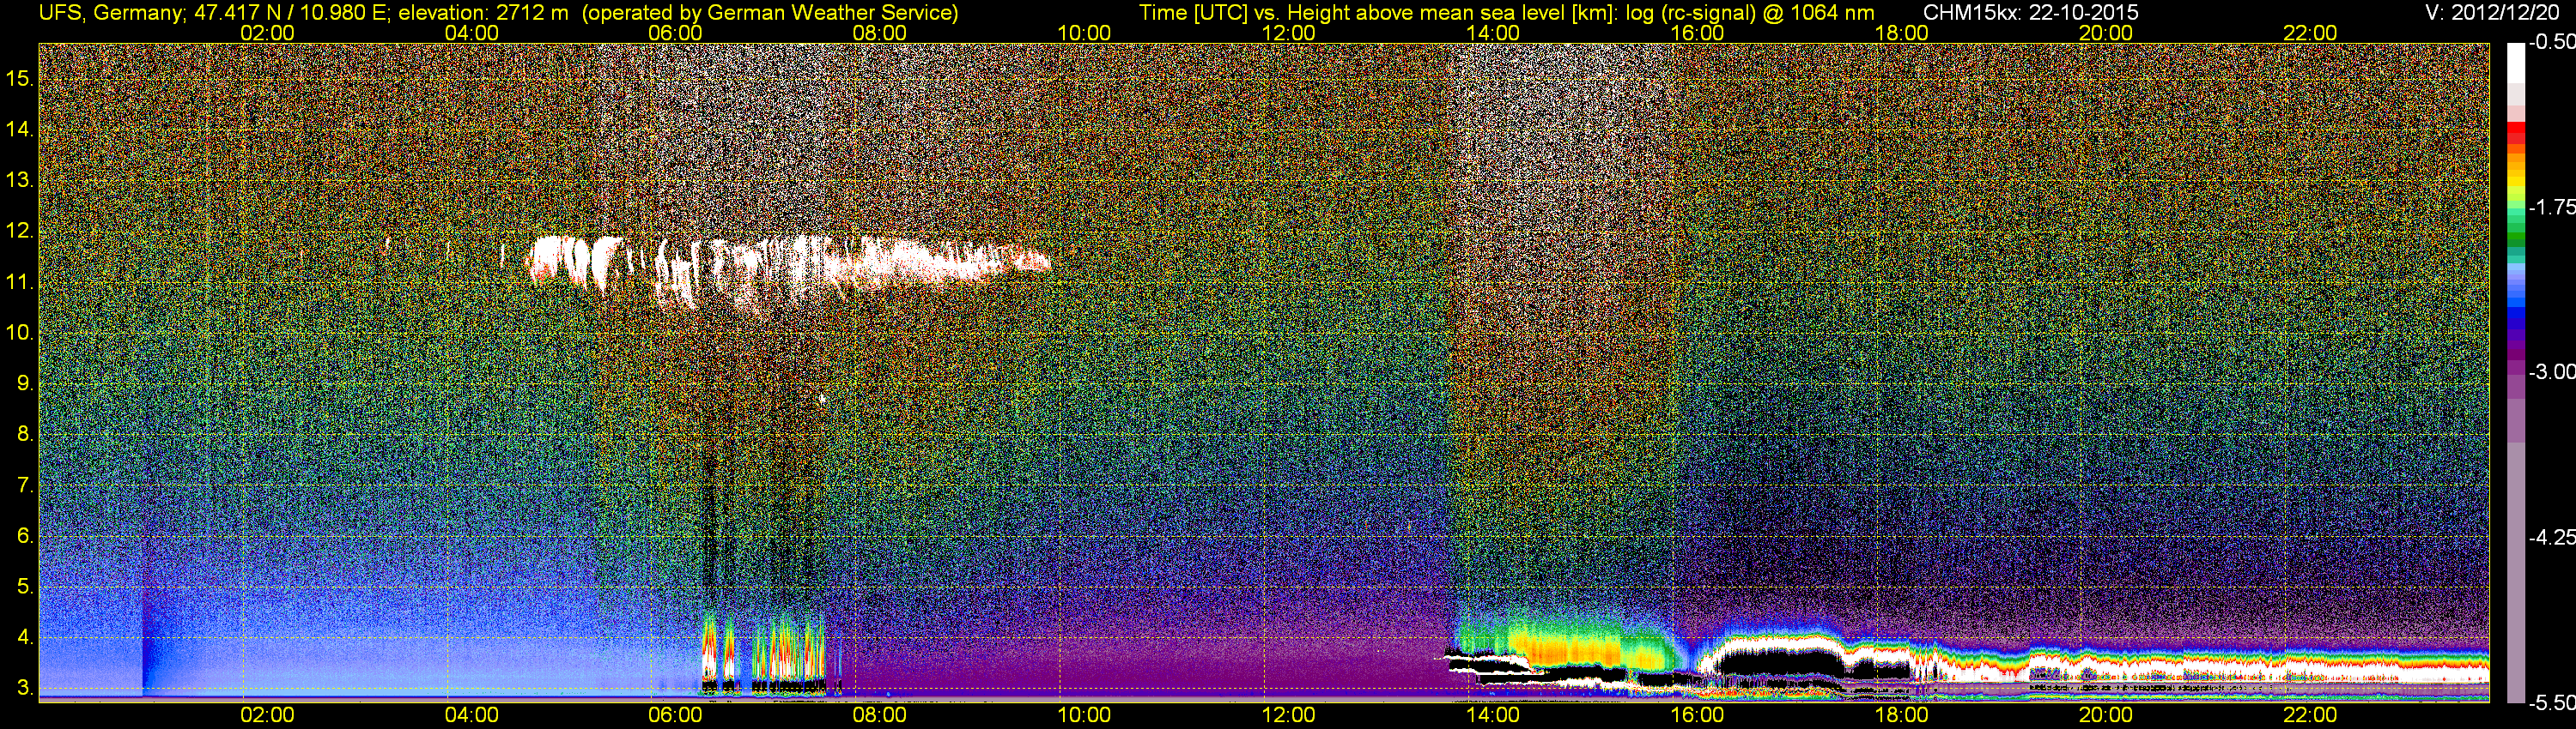
Task: Click the "-4.25" colorbar value
Action: (x=2551, y=537)
